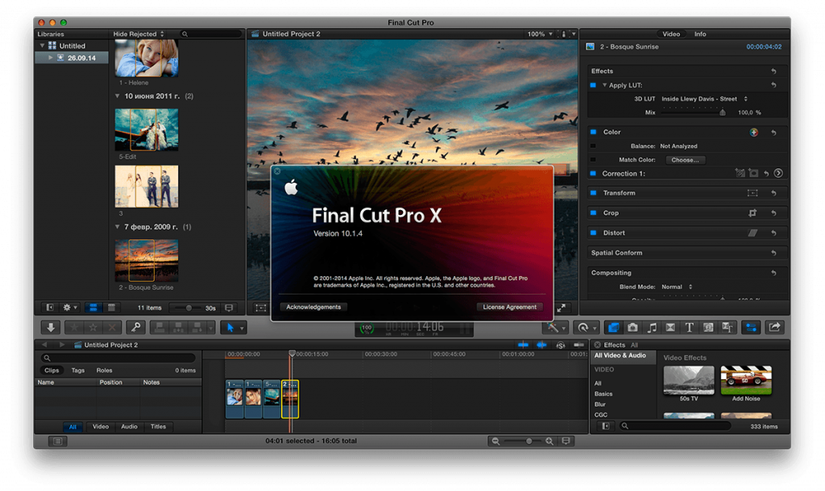Open the Photos browser camera icon

[632, 328]
